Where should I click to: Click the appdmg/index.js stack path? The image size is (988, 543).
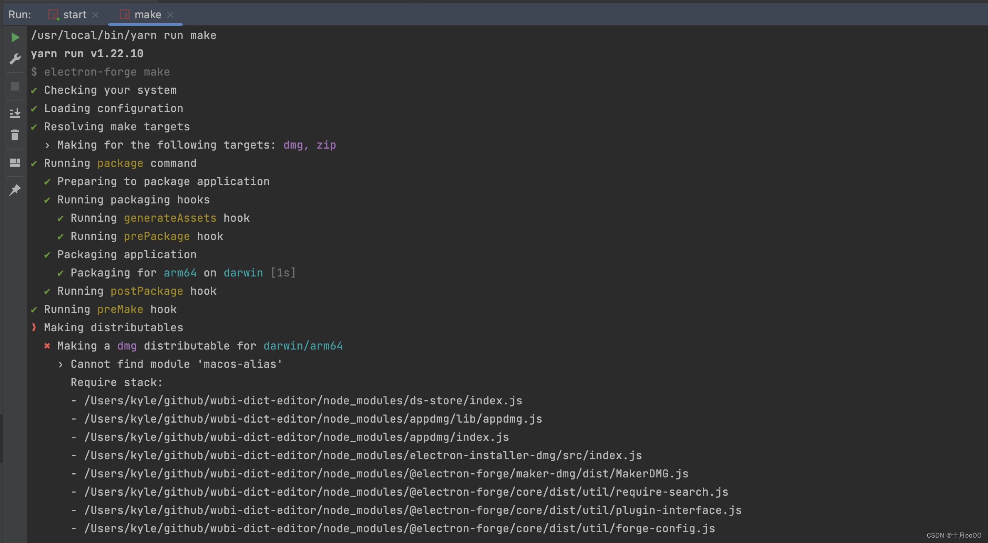point(297,437)
